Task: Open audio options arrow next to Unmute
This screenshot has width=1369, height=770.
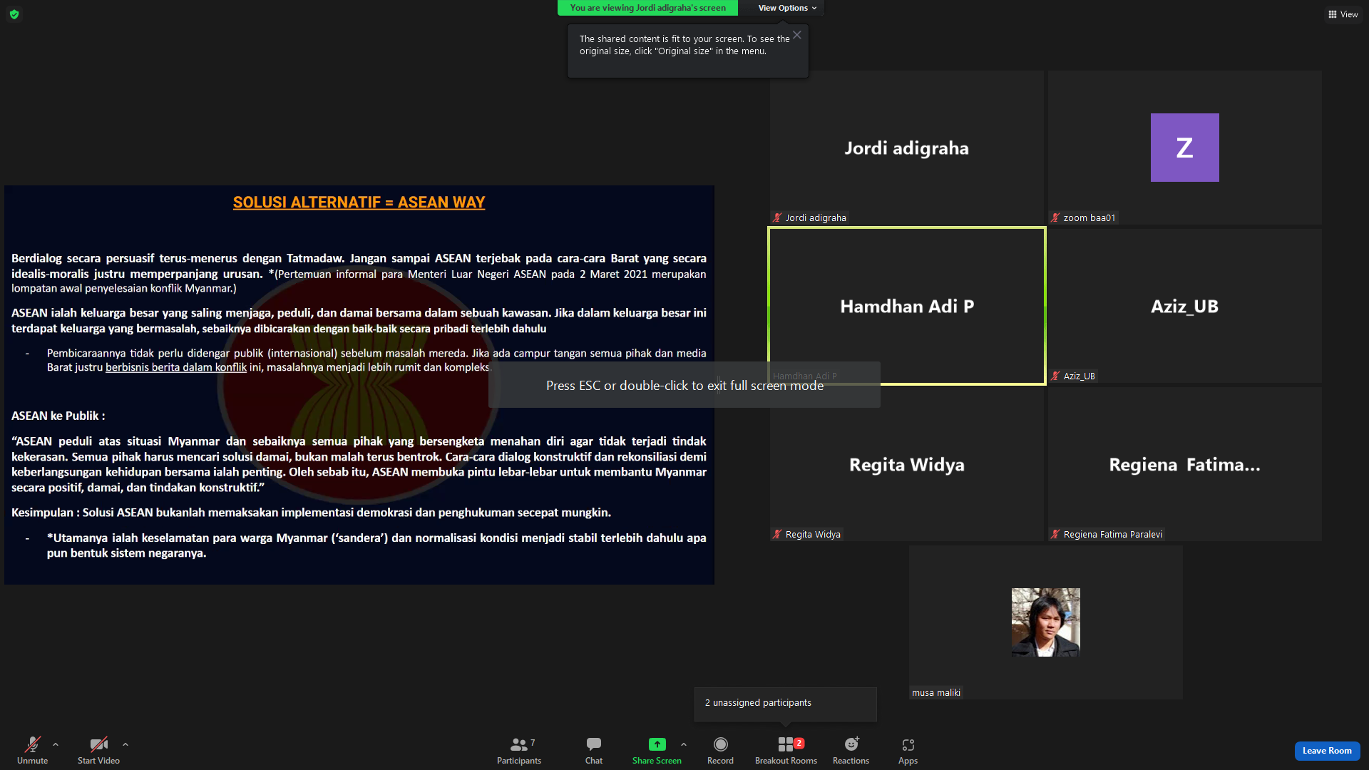Action: click(56, 744)
